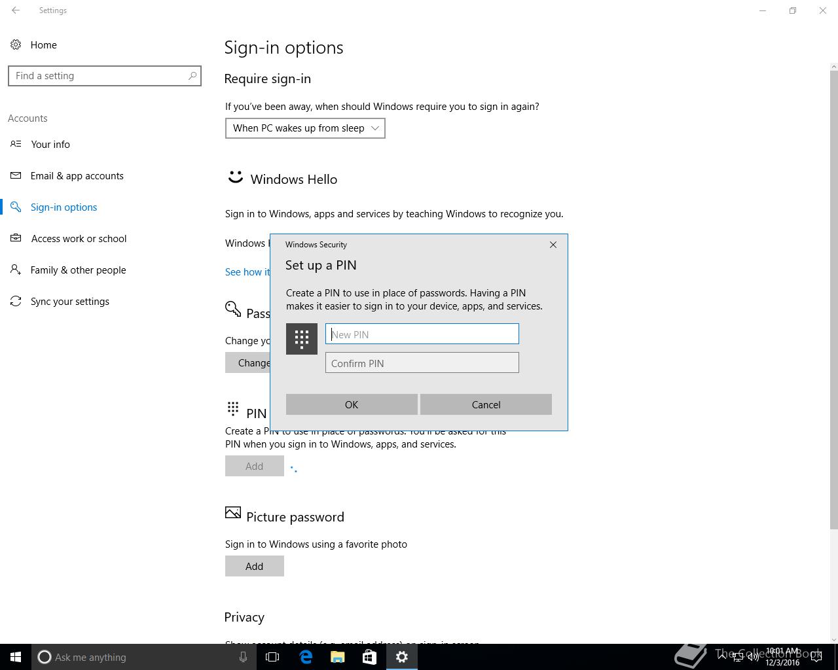Add a Picture password
This screenshot has height=670, width=838.
point(255,566)
